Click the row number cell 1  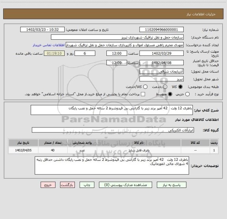pos(214,150)
